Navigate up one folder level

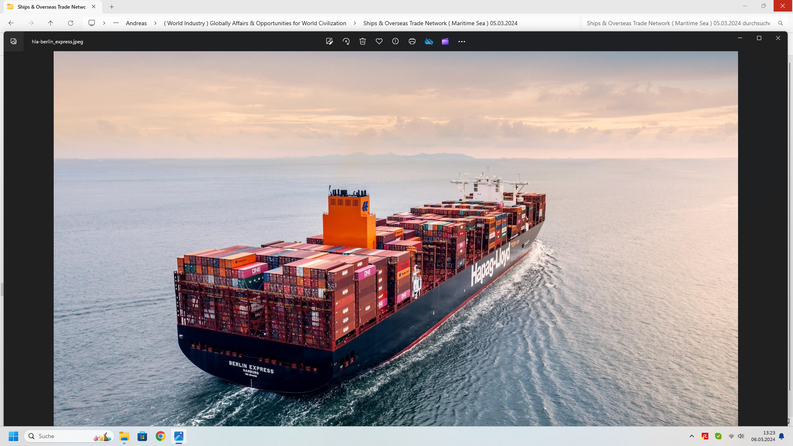click(51, 23)
